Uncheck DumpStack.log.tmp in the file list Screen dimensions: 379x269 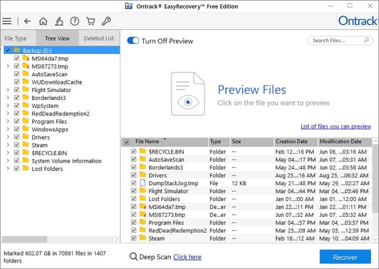[134, 184]
